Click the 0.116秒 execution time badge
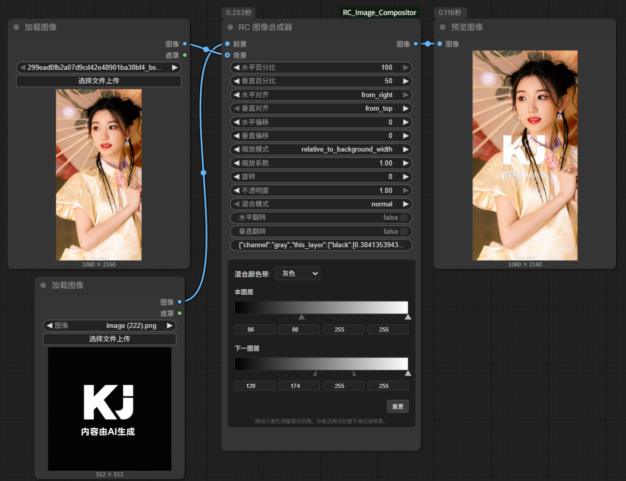This screenshot has height=481, width=626. pos(451,12)
